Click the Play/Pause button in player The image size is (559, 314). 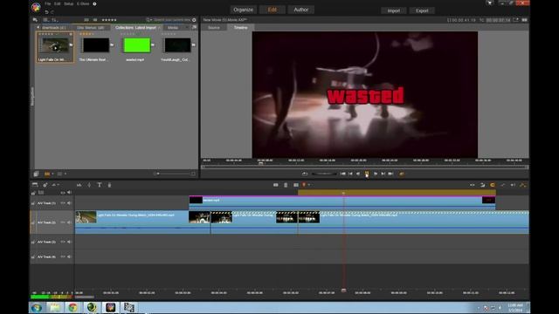pos(367,174)
